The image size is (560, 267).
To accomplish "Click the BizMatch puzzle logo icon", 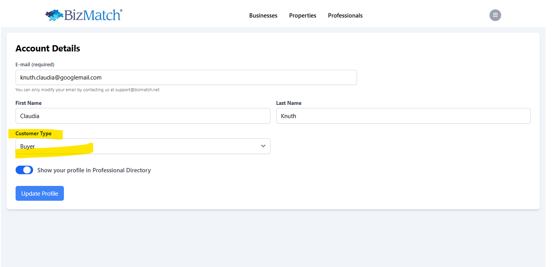I will pyautogui.click(x=54, y=15).
